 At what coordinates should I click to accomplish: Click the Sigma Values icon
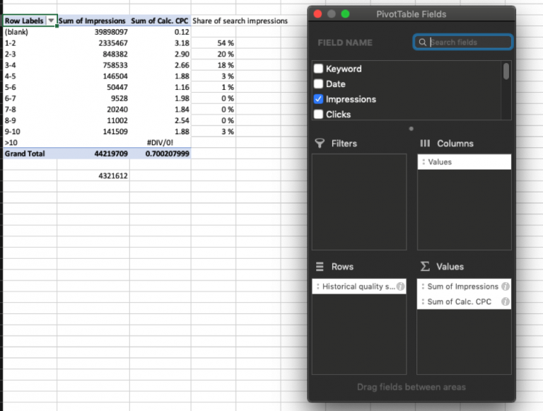424,267
